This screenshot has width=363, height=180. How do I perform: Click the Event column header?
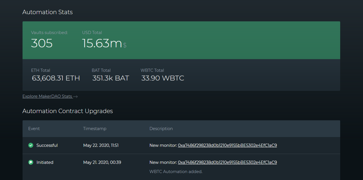pyautogui.click(x=34, y=129)
